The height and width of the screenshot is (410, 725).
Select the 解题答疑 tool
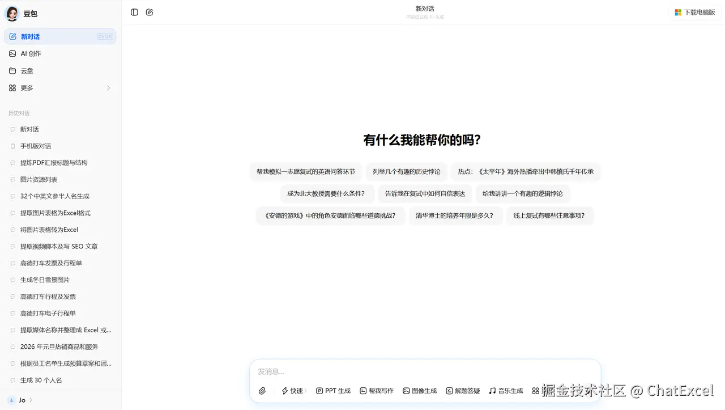[x=463, y=391]
